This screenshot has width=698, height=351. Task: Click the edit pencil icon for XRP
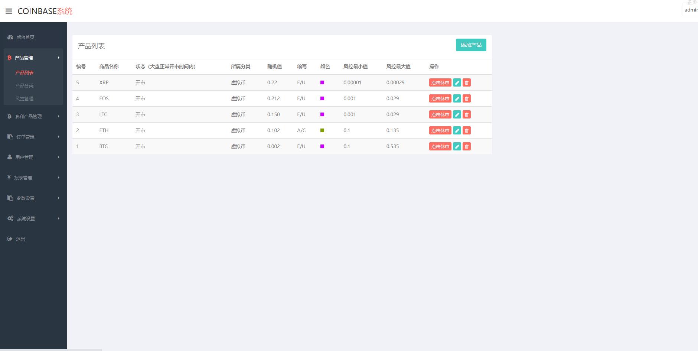coord(457,82)
